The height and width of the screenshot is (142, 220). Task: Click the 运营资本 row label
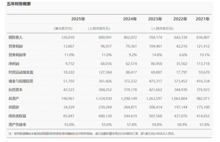point(15,90)
